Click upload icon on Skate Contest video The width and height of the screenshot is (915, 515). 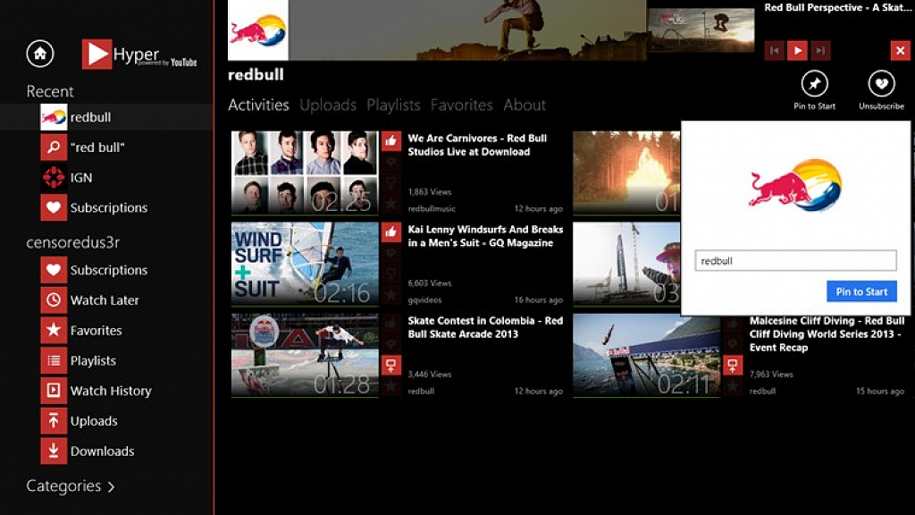click(x=391, y=366)
